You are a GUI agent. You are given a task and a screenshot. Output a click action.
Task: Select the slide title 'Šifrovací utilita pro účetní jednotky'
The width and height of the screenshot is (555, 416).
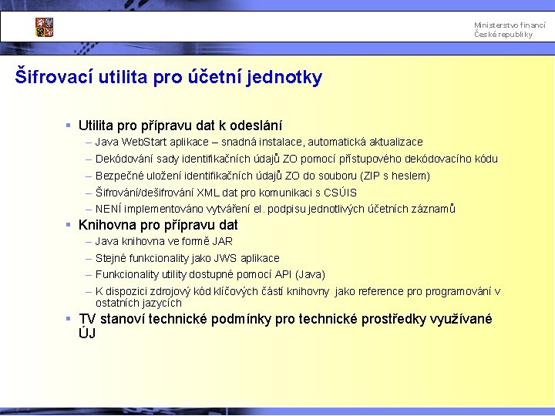click(169, 77)
